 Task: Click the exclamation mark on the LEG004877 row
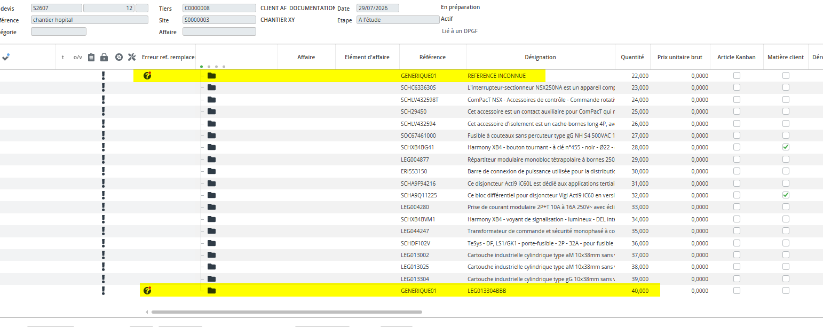pos(103,159)
